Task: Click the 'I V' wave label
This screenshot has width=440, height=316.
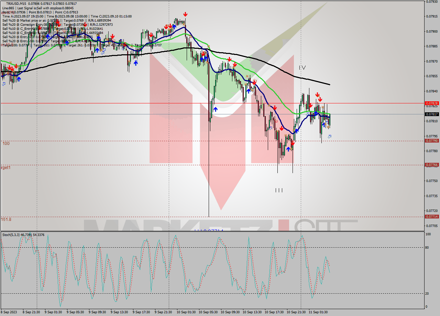Action: click(302, 68)
